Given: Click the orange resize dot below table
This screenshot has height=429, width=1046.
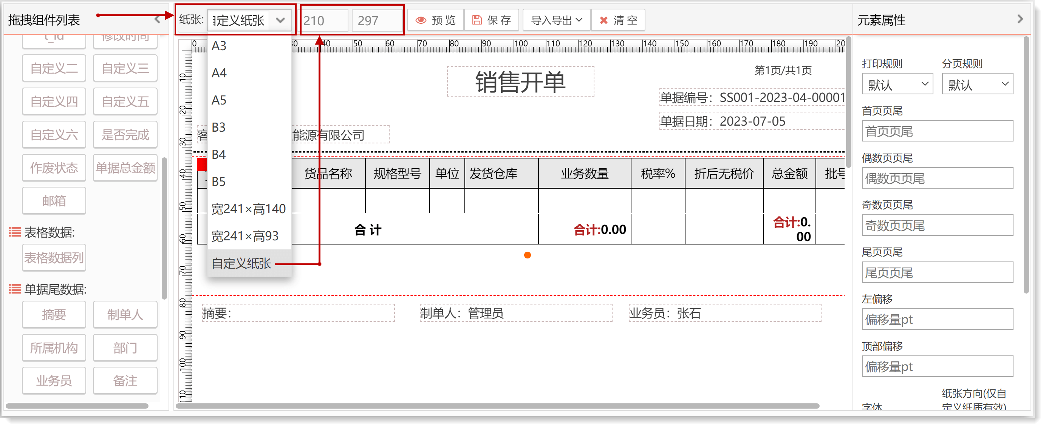Looking at the screenshot, I should pos(528,255).
